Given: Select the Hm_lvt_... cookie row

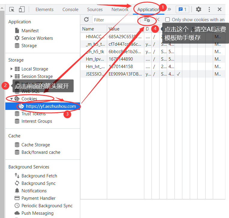Looking at the screenshot, I should 153,67.
